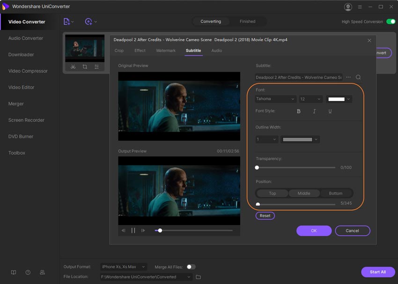Click the white font color swatch

click(x=336, y=99)
